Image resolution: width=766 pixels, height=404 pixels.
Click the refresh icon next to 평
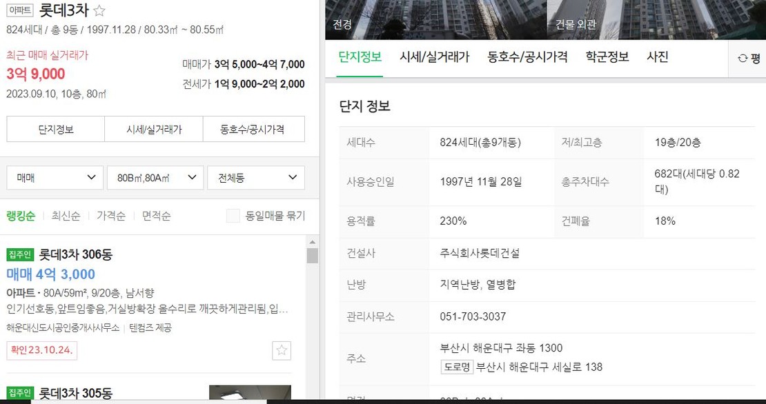tap(743, 59)
